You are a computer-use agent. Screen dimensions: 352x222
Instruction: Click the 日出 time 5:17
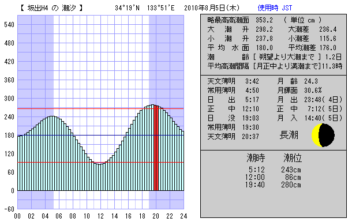click(252, 100)
